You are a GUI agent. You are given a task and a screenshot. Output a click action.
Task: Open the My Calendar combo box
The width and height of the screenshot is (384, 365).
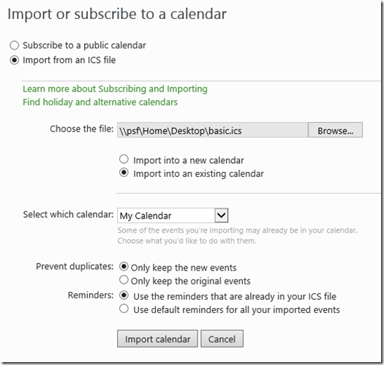coord(173,216)
